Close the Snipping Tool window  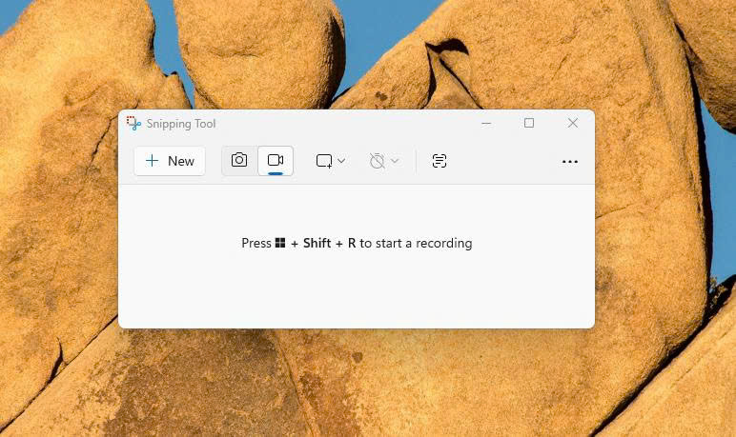[573, 123]
